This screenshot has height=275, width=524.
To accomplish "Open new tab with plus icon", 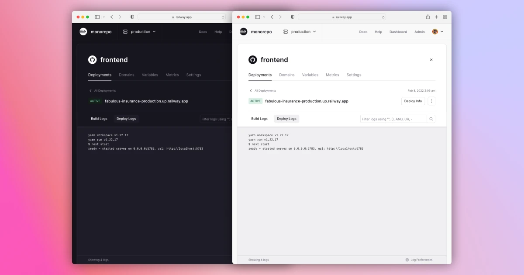I will pyautogui.click(x=436, y=17).
